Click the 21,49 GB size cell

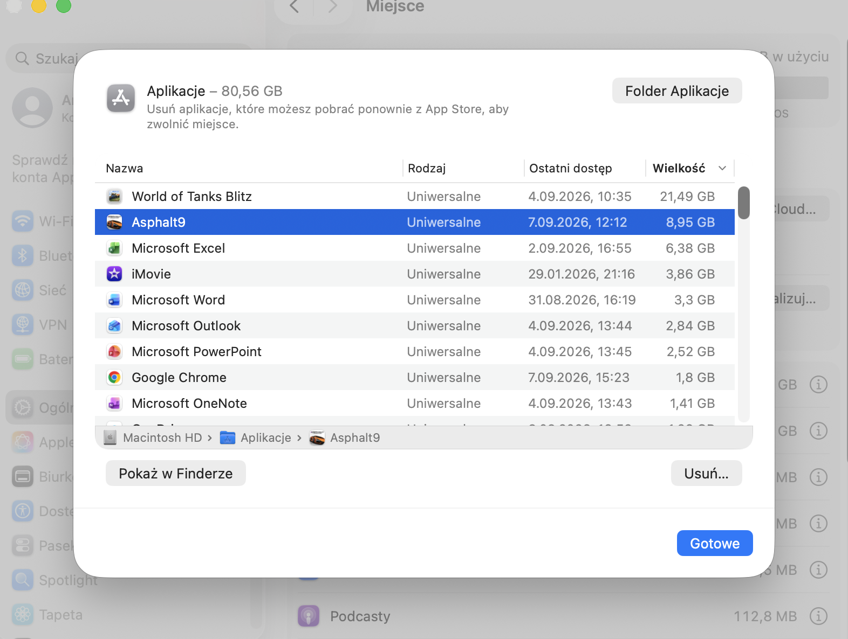687,197
